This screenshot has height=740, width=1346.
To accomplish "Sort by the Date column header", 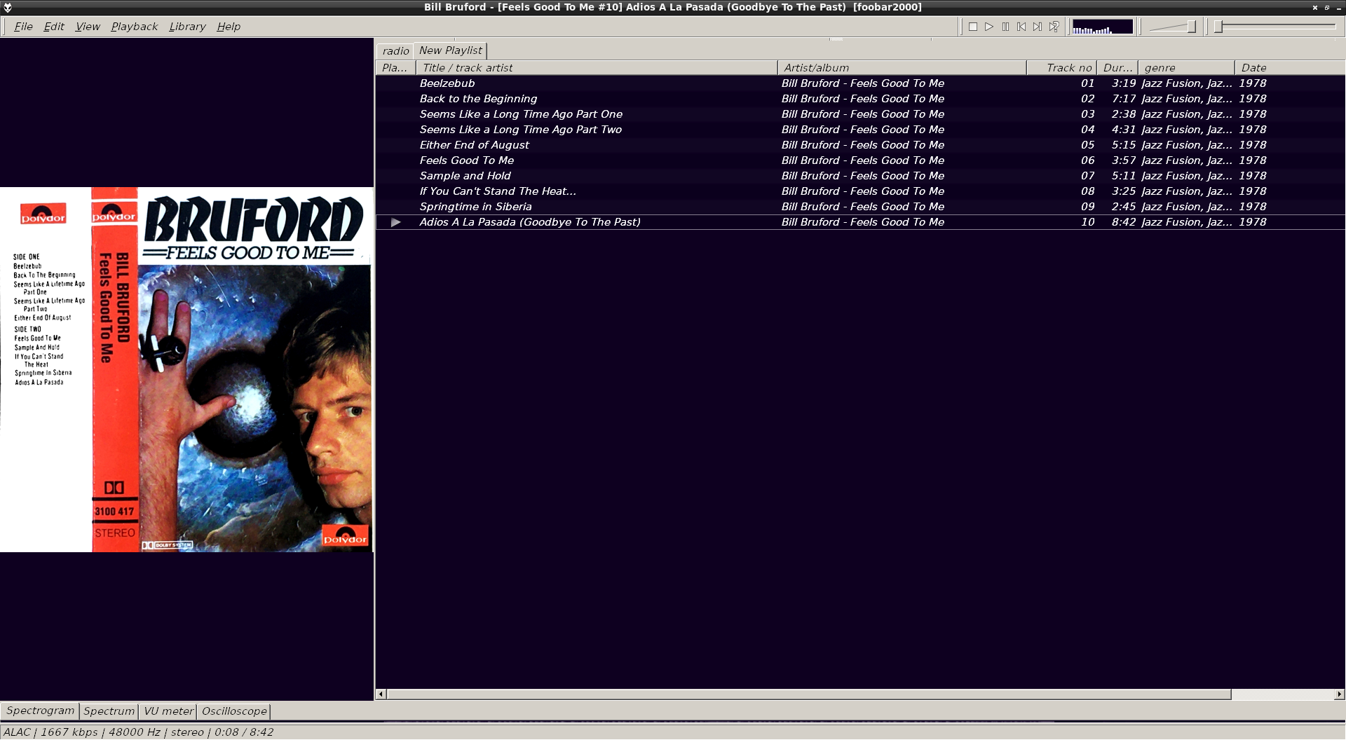I will point(1290,68).
